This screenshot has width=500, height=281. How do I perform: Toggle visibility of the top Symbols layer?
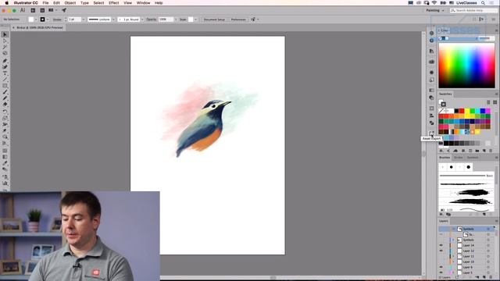[x=441, y=229]
